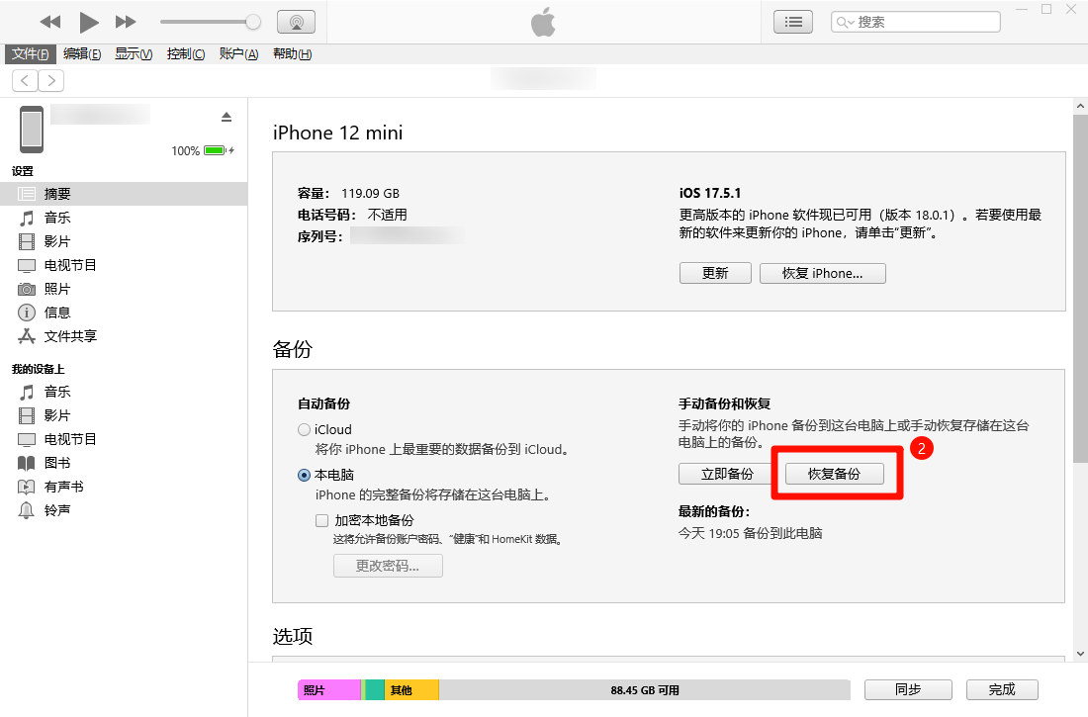Open the AirPlay output icon
The height and width of the screenshot is (717, 1088).
pos(296,22)
